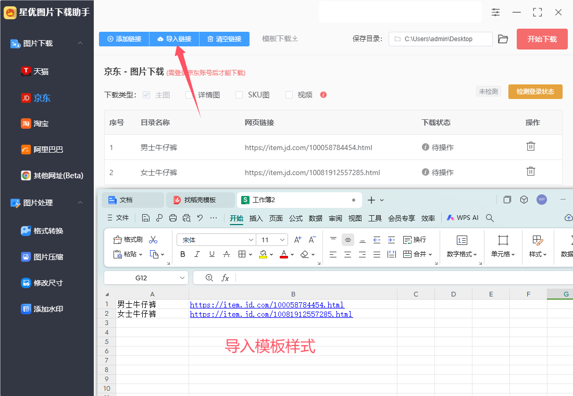The image size is (573, 396).
Task: Open the 宋体 font name dropdown
Action: coord(251,240)
